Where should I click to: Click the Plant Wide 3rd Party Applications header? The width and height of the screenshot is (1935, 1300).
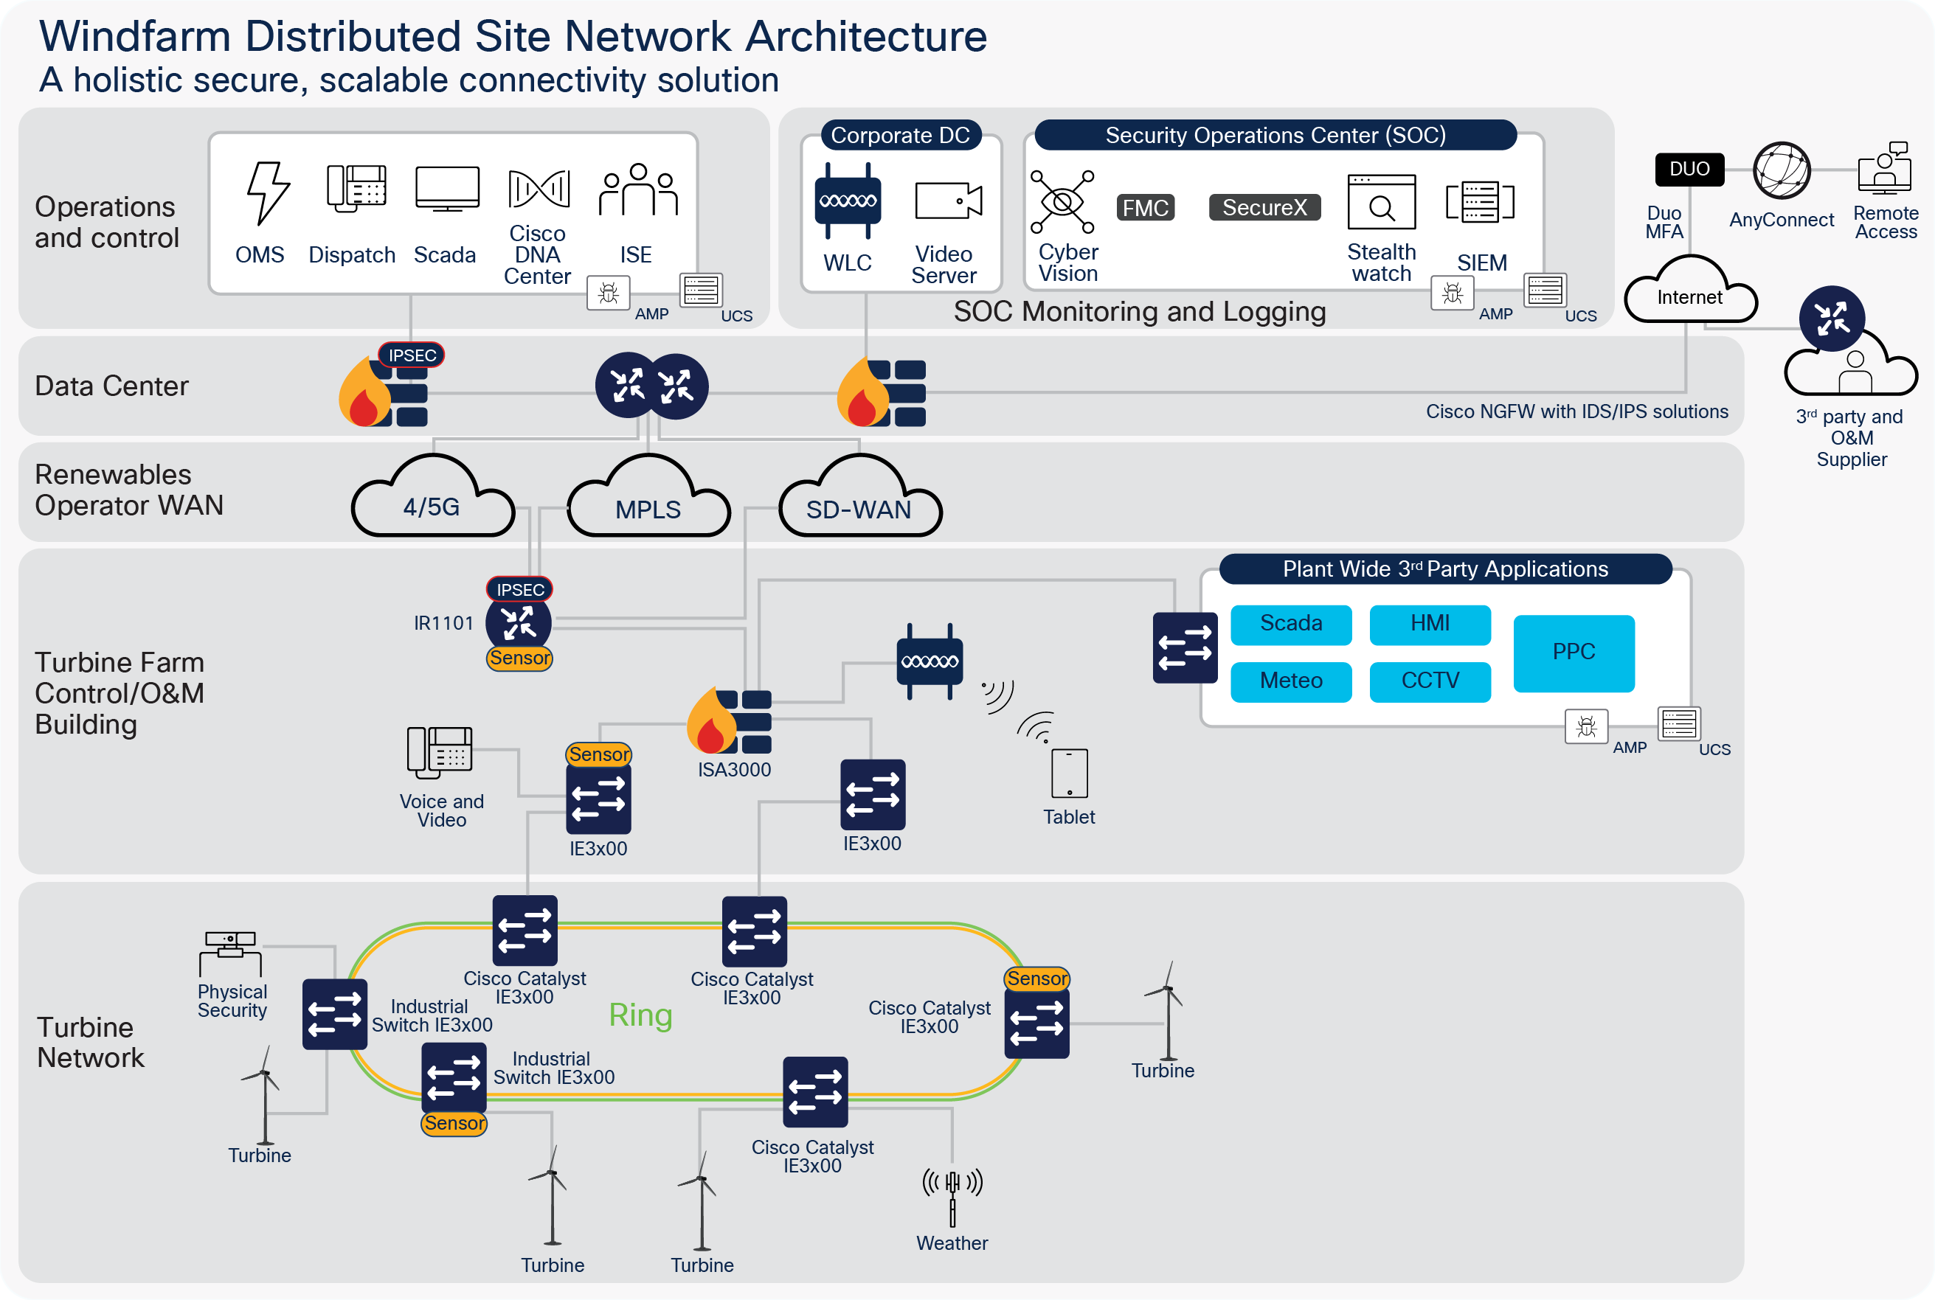click(x=1445, y=569)
